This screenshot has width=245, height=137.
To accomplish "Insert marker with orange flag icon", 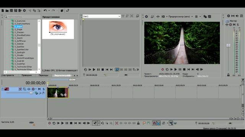I will coord(144,123).
